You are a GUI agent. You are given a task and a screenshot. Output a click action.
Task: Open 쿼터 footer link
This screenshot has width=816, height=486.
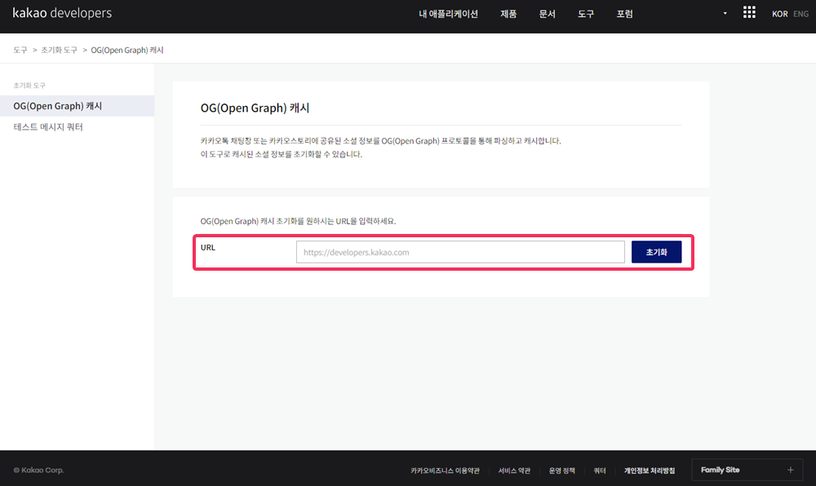(x=600, y=471)
